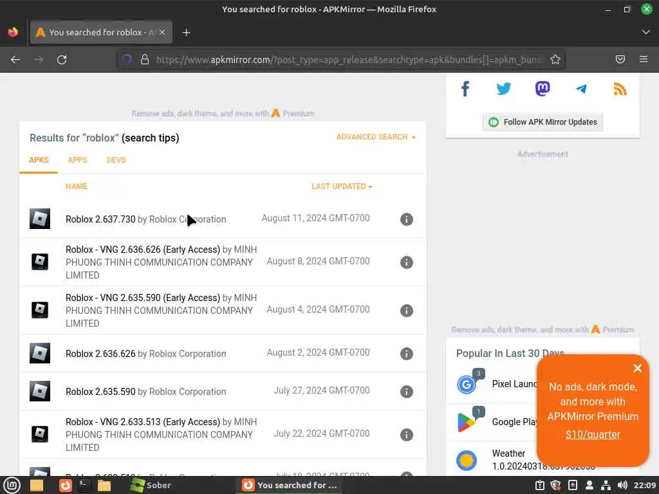
Task: Click the $10/quarter premium link
Action: pos(593,434)
